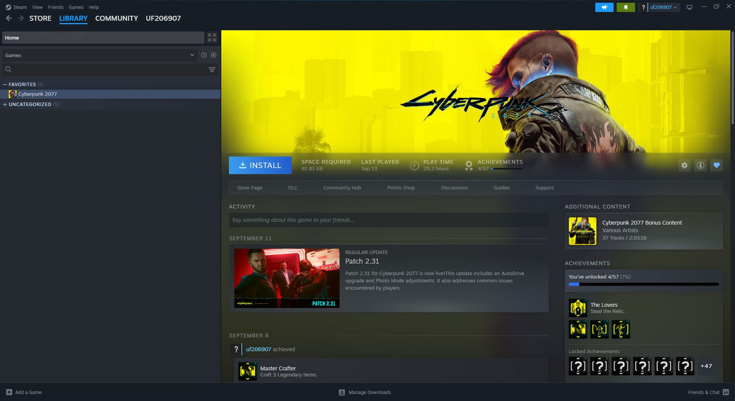Open the Support link
This screenshot has height=401, width=735.
pyautogui.click(x=544, y=188)
